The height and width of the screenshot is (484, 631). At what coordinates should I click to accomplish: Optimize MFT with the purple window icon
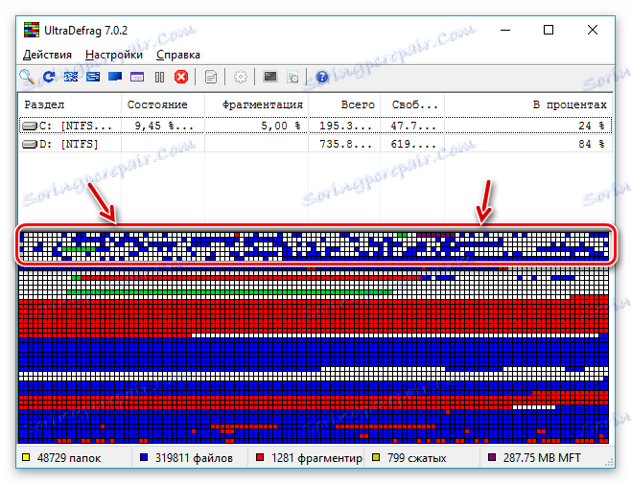click(137, 77)
